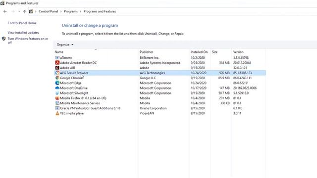317x178 pixels.
Task: Expand the Control Panel breadcrumb chevron
Action: (61, 11)
